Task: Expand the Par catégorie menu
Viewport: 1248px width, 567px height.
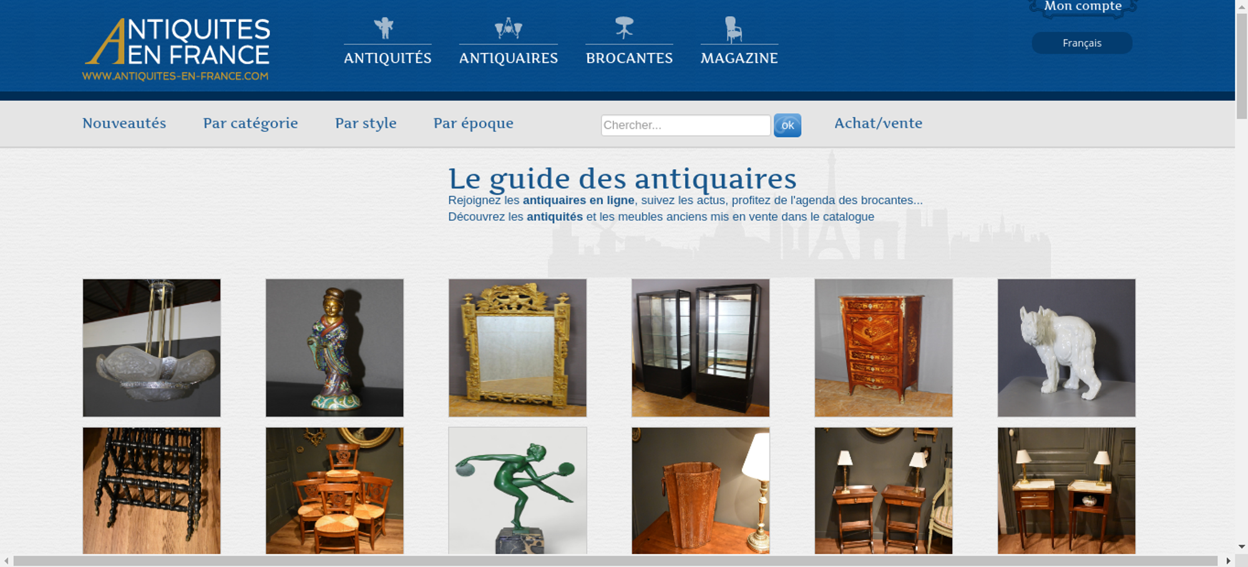Action: pyautogui.click(x=250, y=123)
